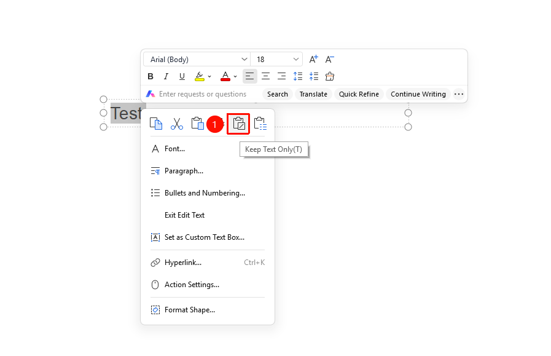Click the Cut scissors icon
The image size is (551, 356).
coord(177,124)
